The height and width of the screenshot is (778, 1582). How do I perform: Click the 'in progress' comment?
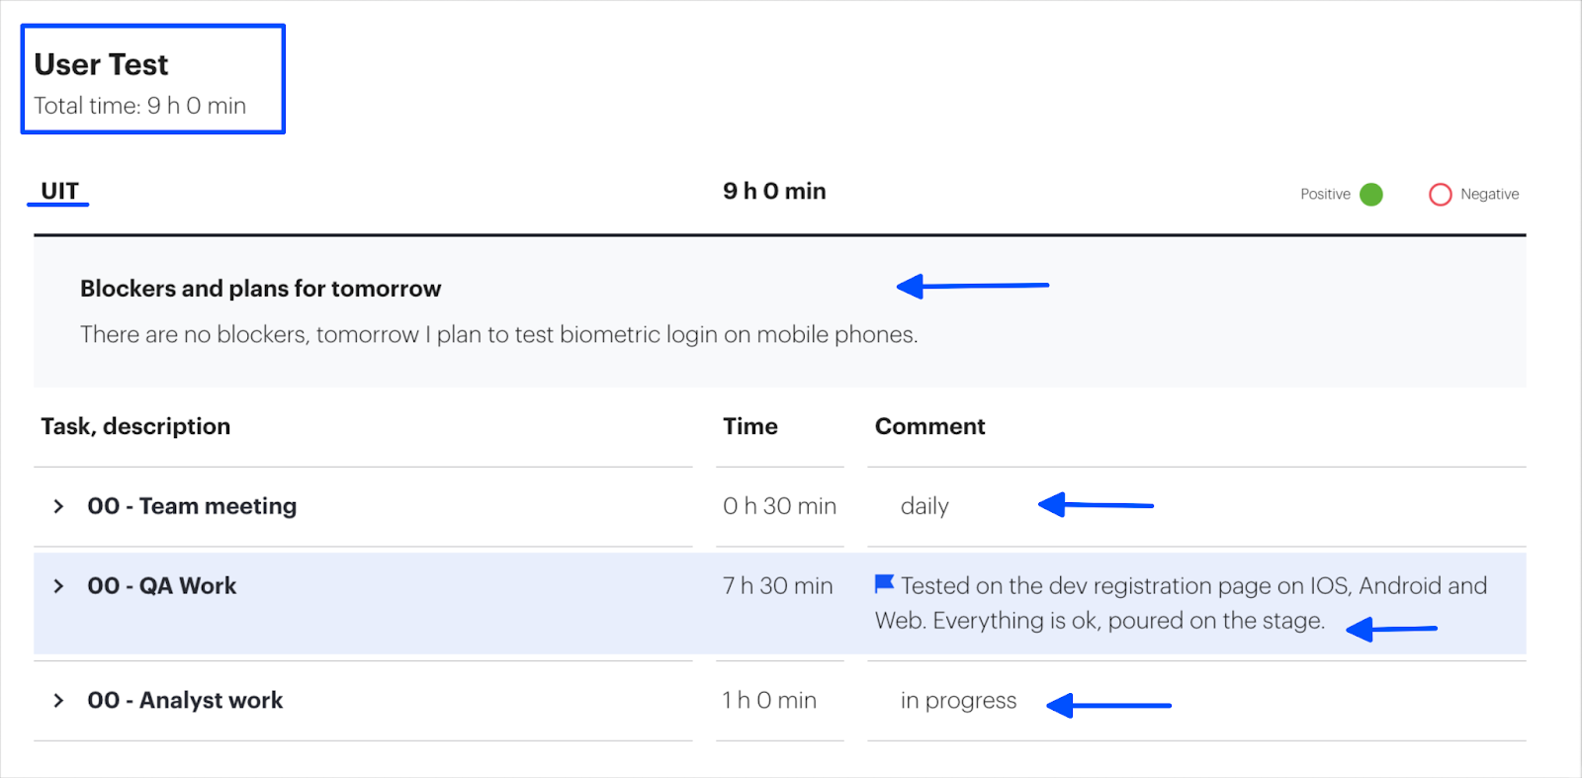pyautogui.click(x=958, y=701)
